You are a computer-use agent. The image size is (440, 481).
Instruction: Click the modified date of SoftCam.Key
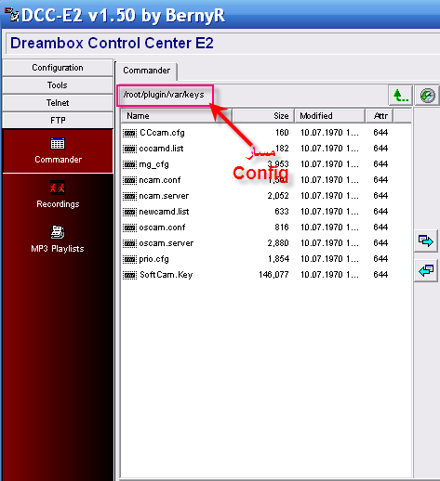coord(329,275)
